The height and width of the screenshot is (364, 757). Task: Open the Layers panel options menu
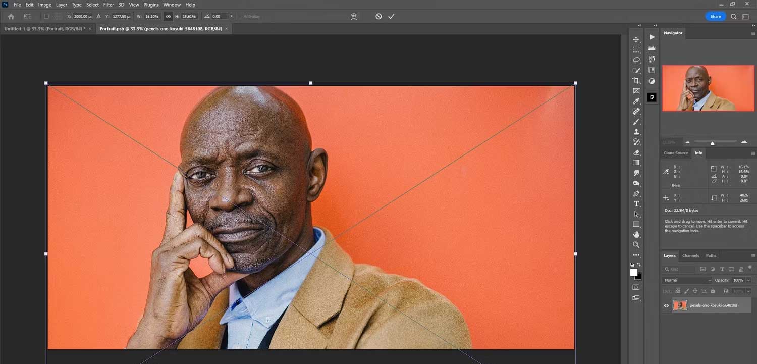click(753, 256)
